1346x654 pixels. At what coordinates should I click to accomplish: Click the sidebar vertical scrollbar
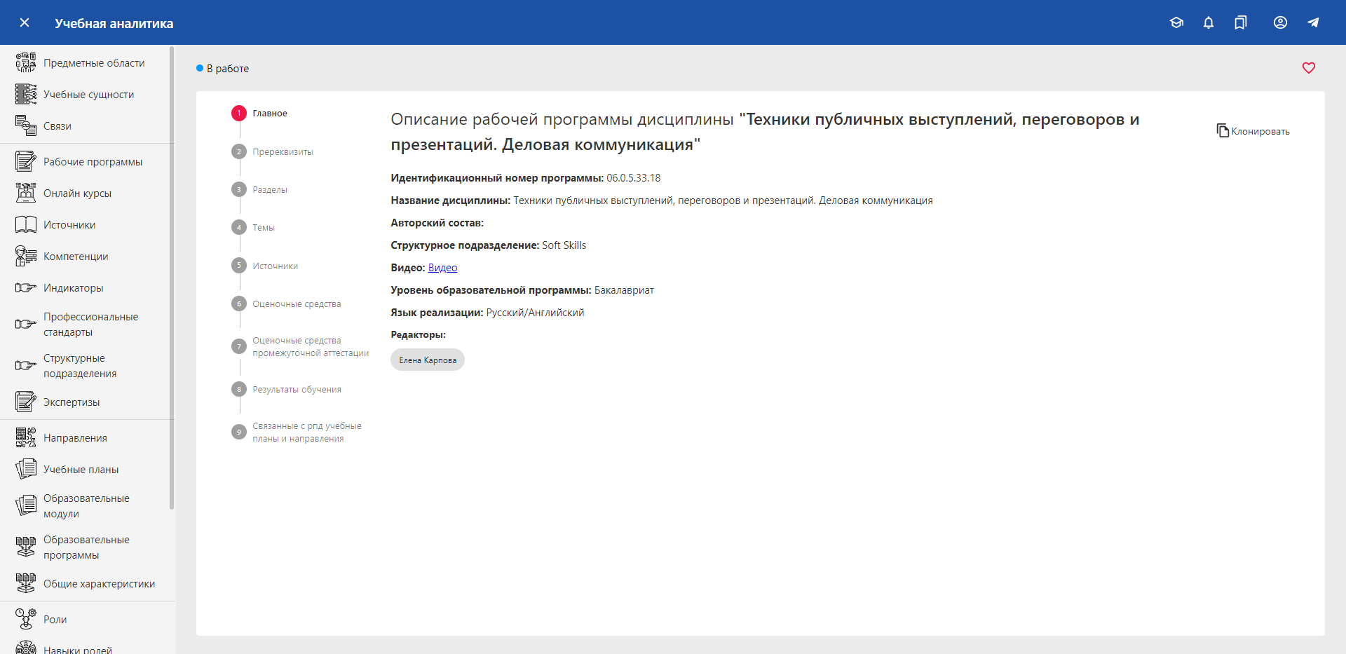[172, 278]
